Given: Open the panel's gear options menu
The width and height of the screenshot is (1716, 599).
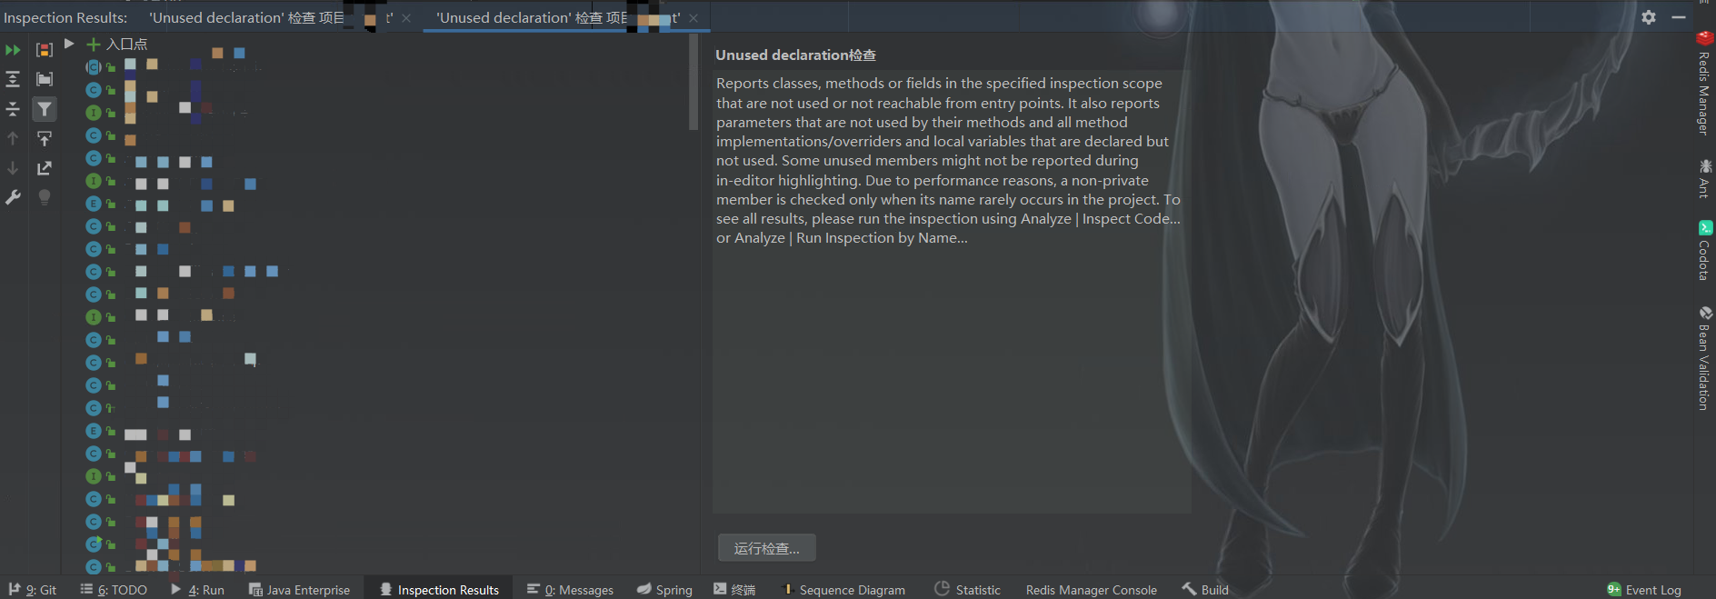Looking at the screenshot, I should point(1649,17).
